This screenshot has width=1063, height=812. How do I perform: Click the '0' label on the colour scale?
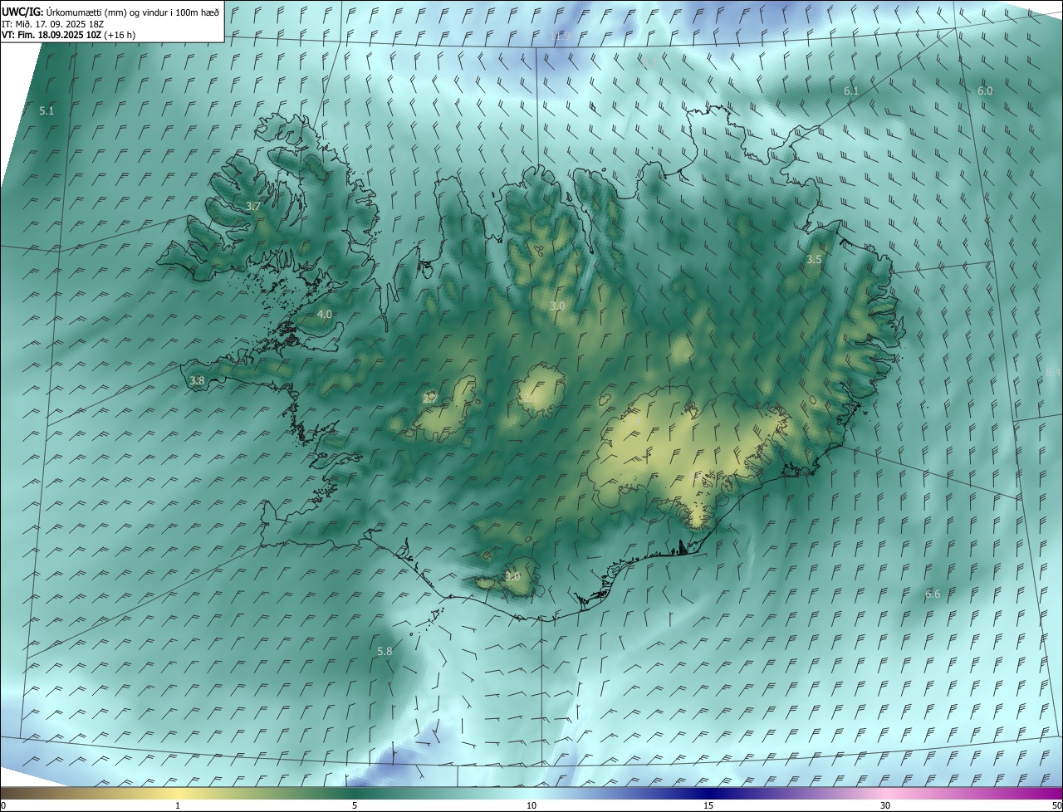pyautogui.click(x=3, y=805)
